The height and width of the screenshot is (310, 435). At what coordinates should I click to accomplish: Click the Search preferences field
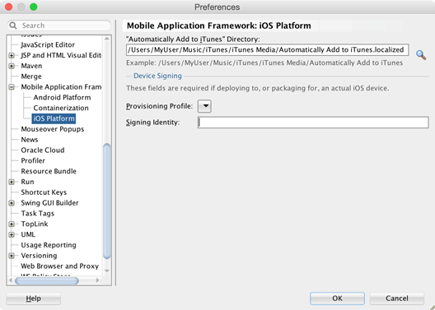click(58, 25)
